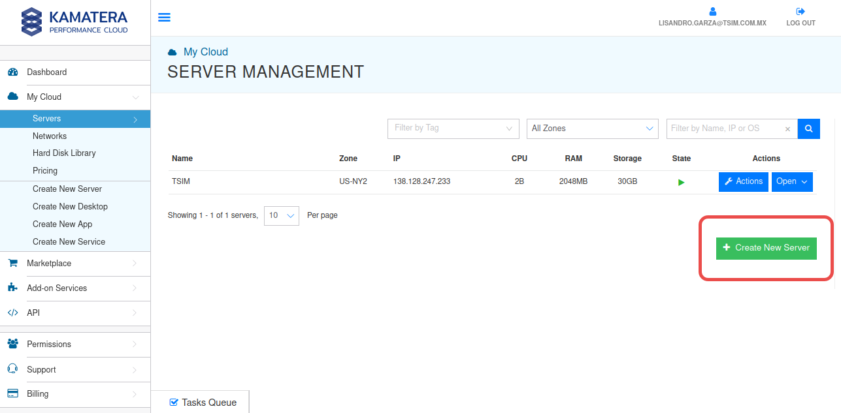Click the user profile icon

pos(712,12)
